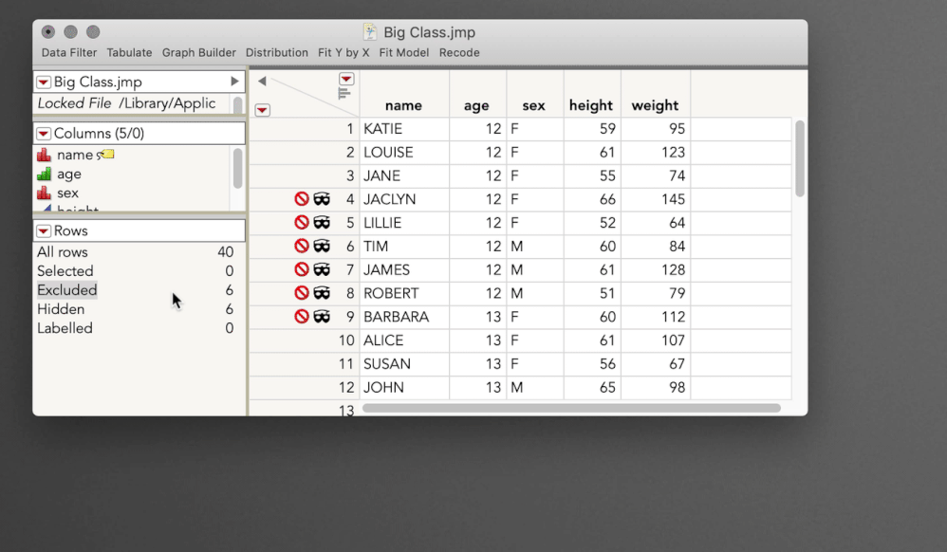Viewport: 947px width, 552px height.
Task: Launch Graph Builder
Action: point(198,52)
